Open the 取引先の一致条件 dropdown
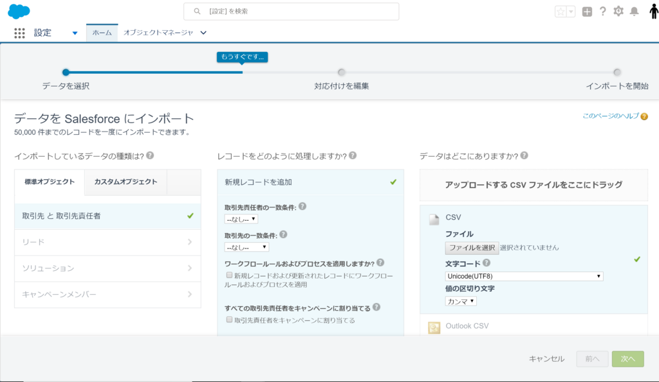659x382 pixels. point(246,247)
